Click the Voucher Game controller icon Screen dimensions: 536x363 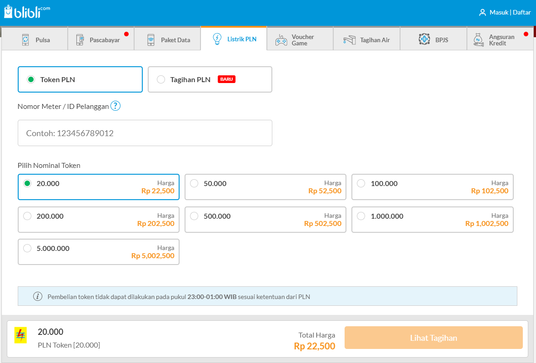coord(281,40)
